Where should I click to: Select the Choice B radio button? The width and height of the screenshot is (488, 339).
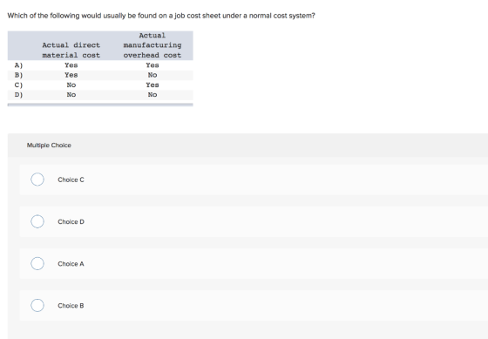[37, 305]
